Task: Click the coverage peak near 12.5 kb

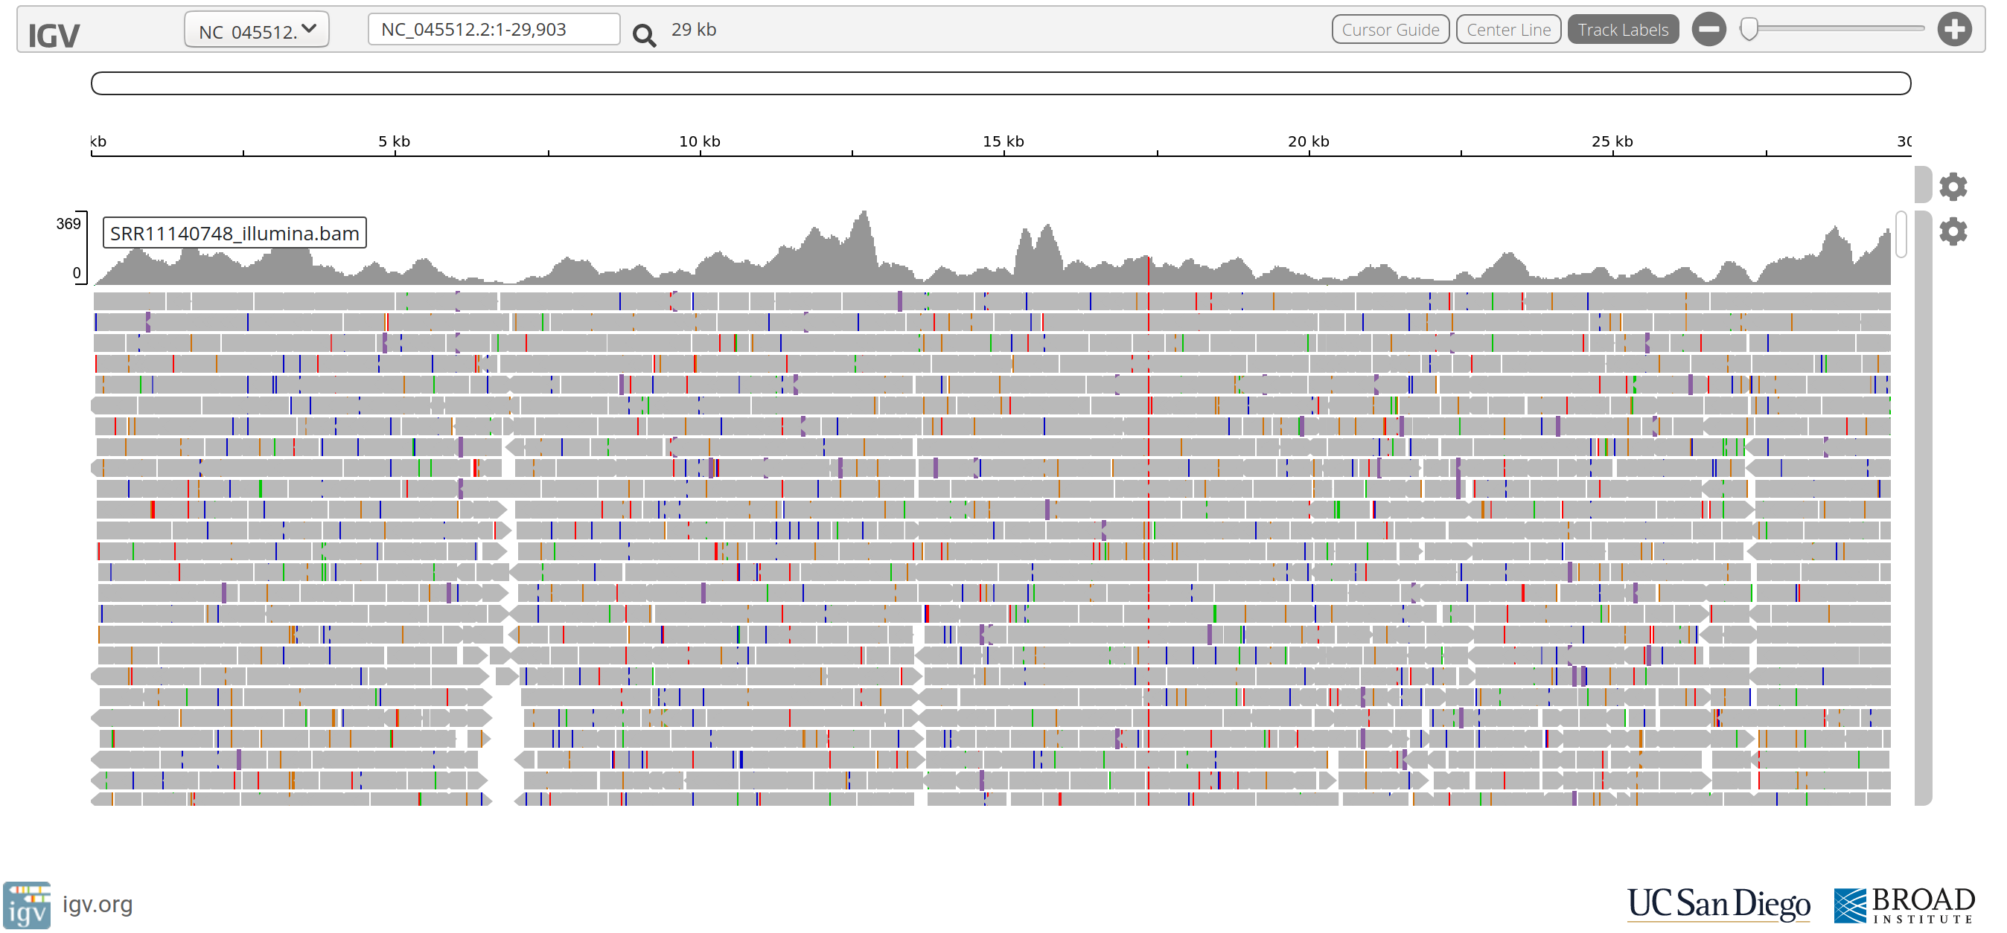Action: tap(863, 249)
